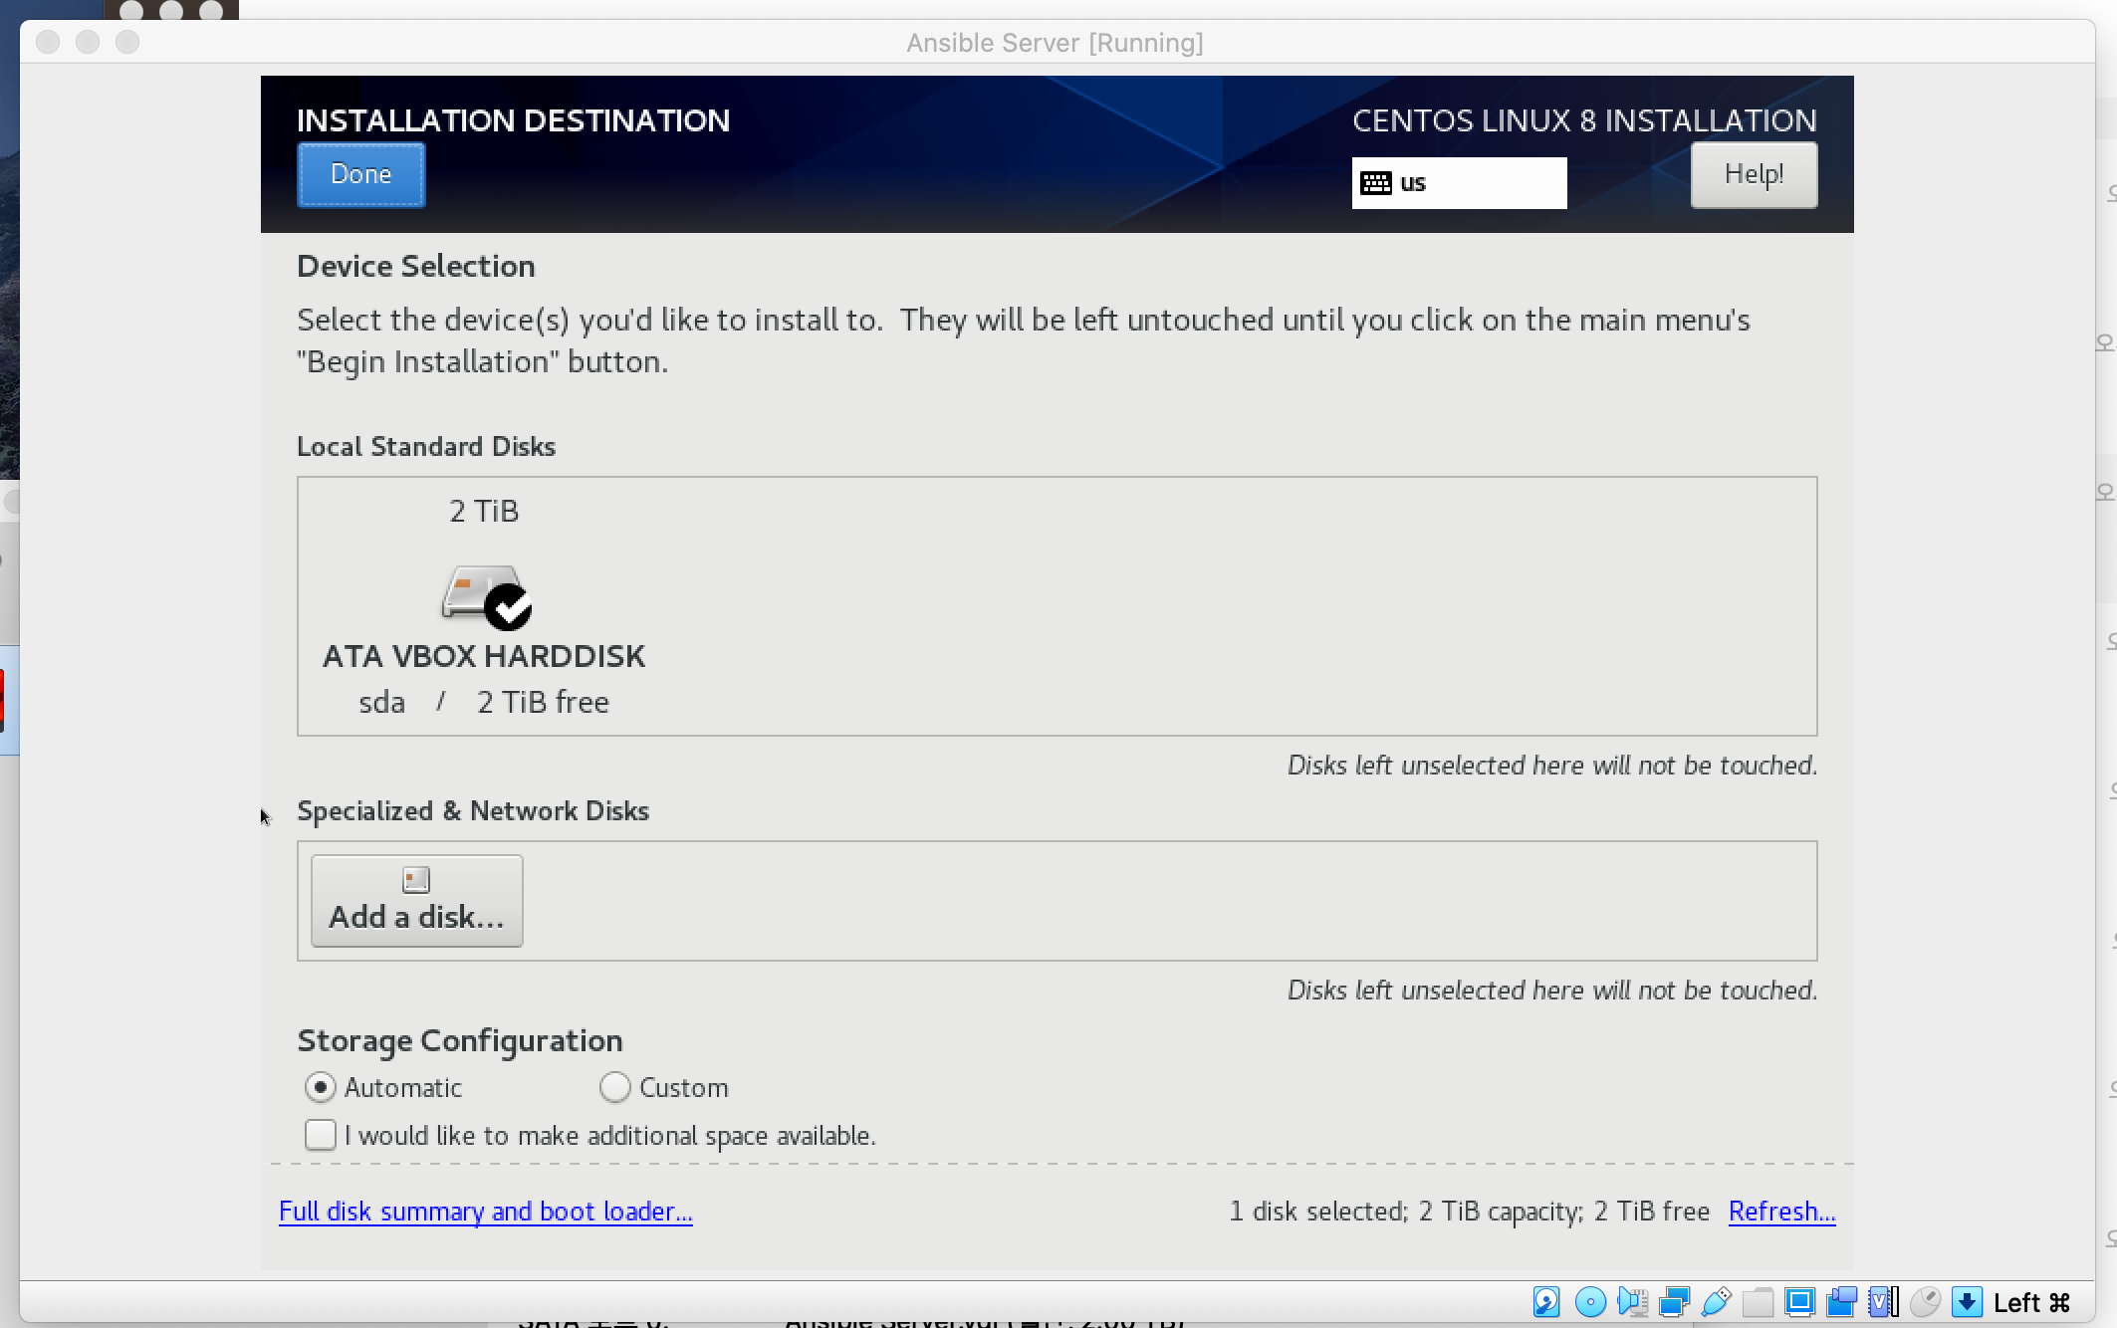The image size is (2117, 1328).
Task: Open the USB devices status icon
Action: coord(1717,1302)
